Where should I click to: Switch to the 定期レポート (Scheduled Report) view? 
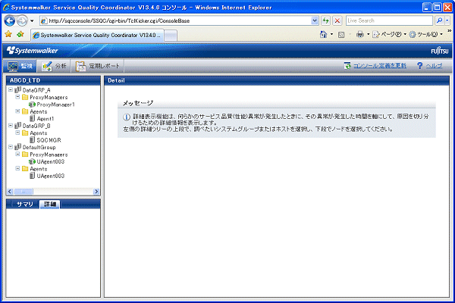pyautogui.click(x=98, y=66)
